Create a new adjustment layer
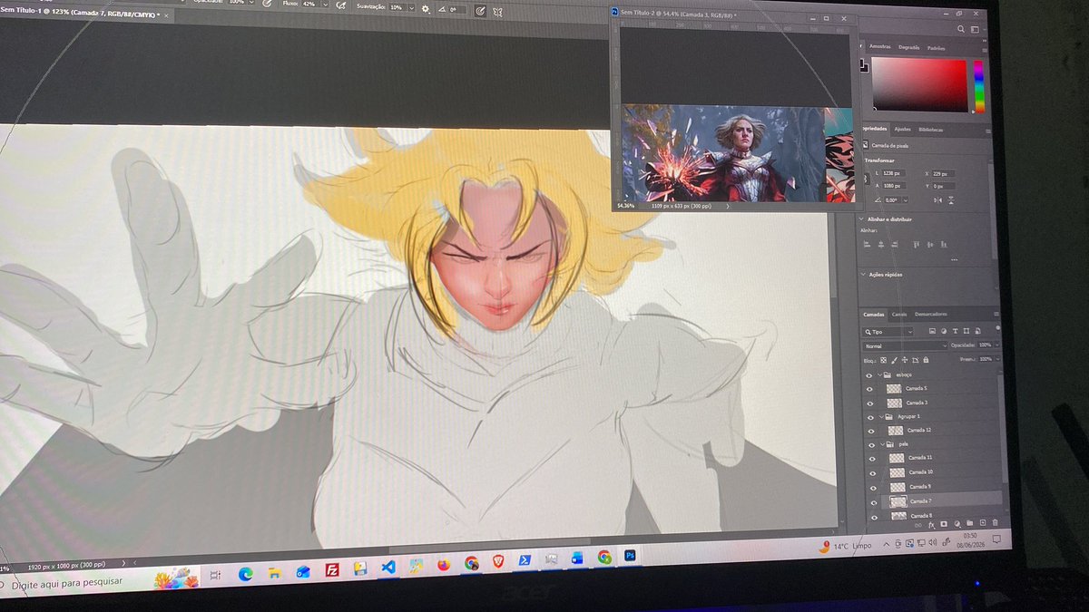The image size is (1089, 612). (957, 523)
